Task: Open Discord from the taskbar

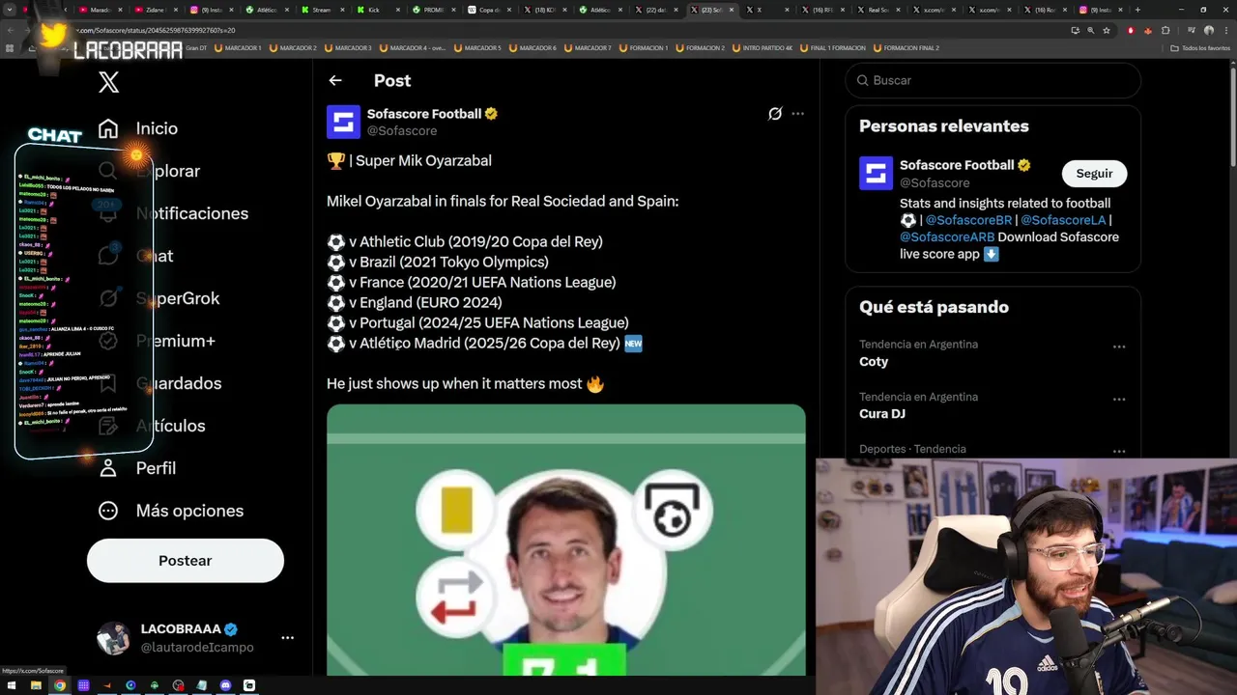Action: [225, 685]
